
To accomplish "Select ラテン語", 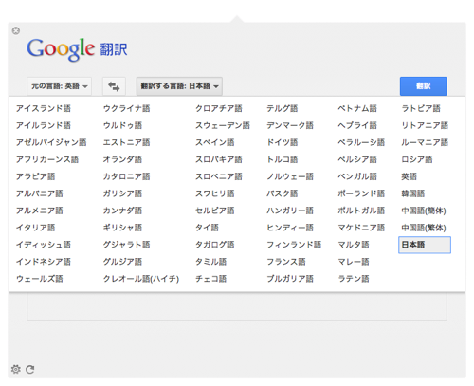I will point(354,279).
